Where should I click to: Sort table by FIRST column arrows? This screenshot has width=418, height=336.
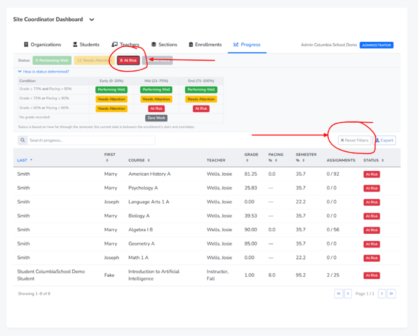[x=107, y=160]
